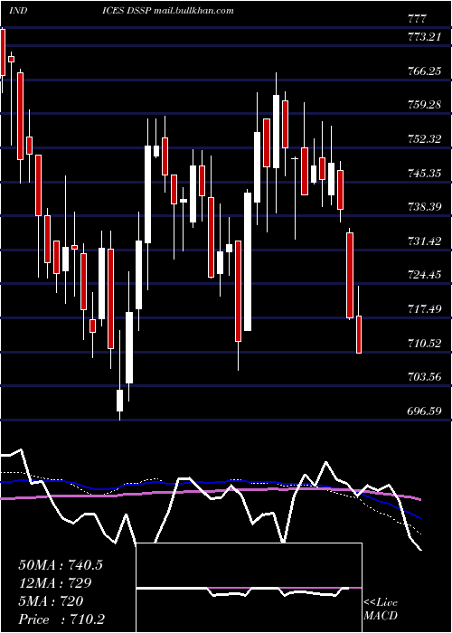Select the last red candlestick near 710
This screenshot has height=633, width=452.
(x=359, y=335)
